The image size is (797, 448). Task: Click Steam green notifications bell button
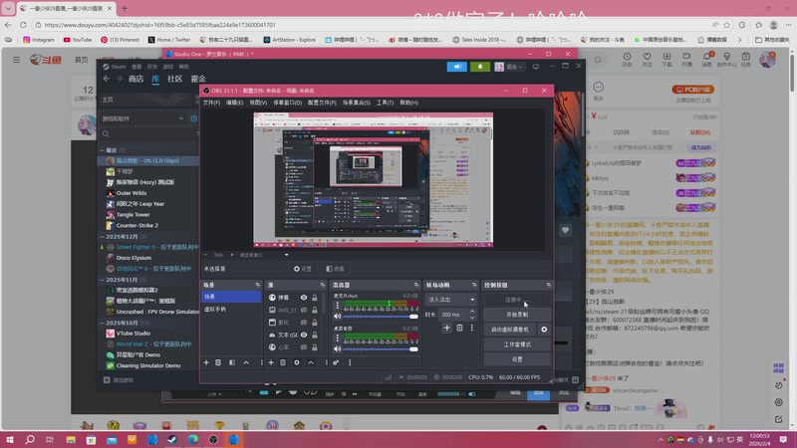[x=480, y=67]
